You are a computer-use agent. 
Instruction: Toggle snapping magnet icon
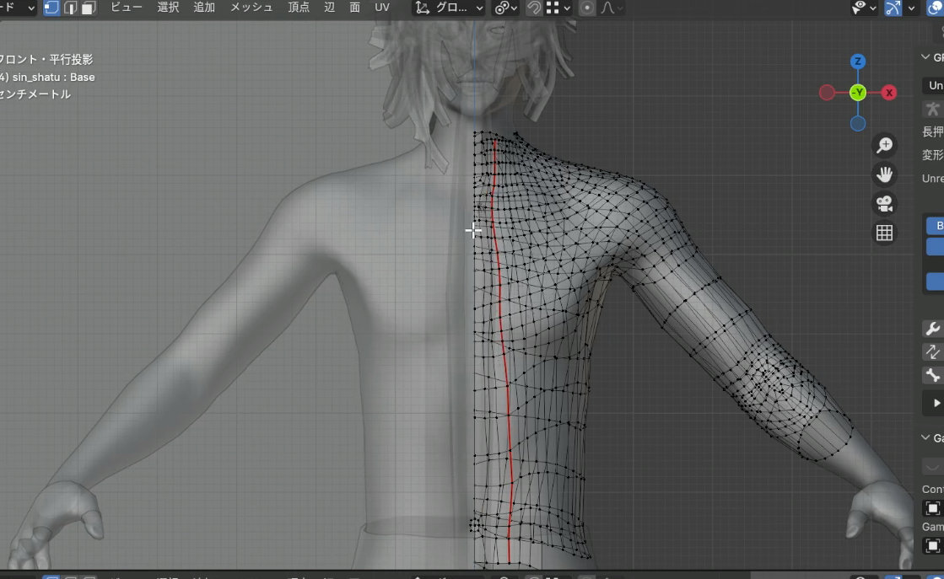point(533,8)
